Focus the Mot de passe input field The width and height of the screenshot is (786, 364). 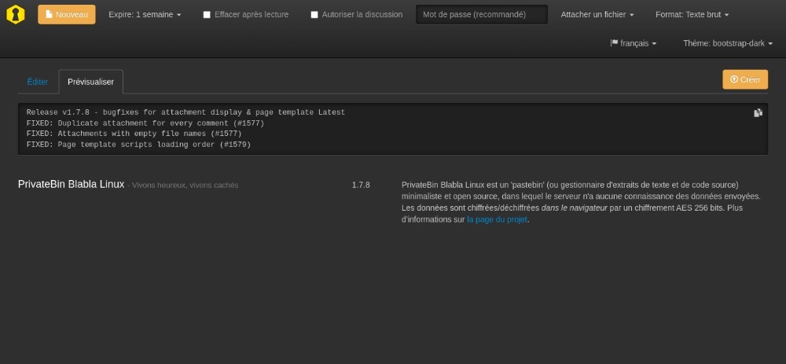pyautogui.click(x=482, y=15)
